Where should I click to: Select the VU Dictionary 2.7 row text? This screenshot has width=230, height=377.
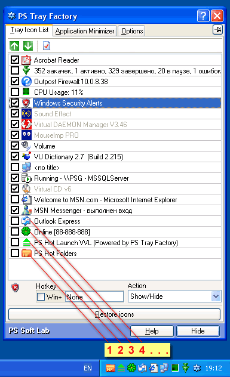78,157
